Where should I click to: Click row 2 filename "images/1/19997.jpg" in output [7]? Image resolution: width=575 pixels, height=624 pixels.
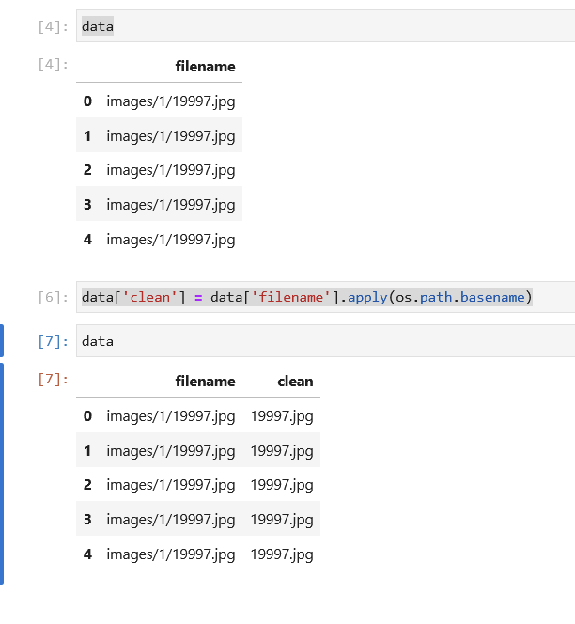pos(171,485)
